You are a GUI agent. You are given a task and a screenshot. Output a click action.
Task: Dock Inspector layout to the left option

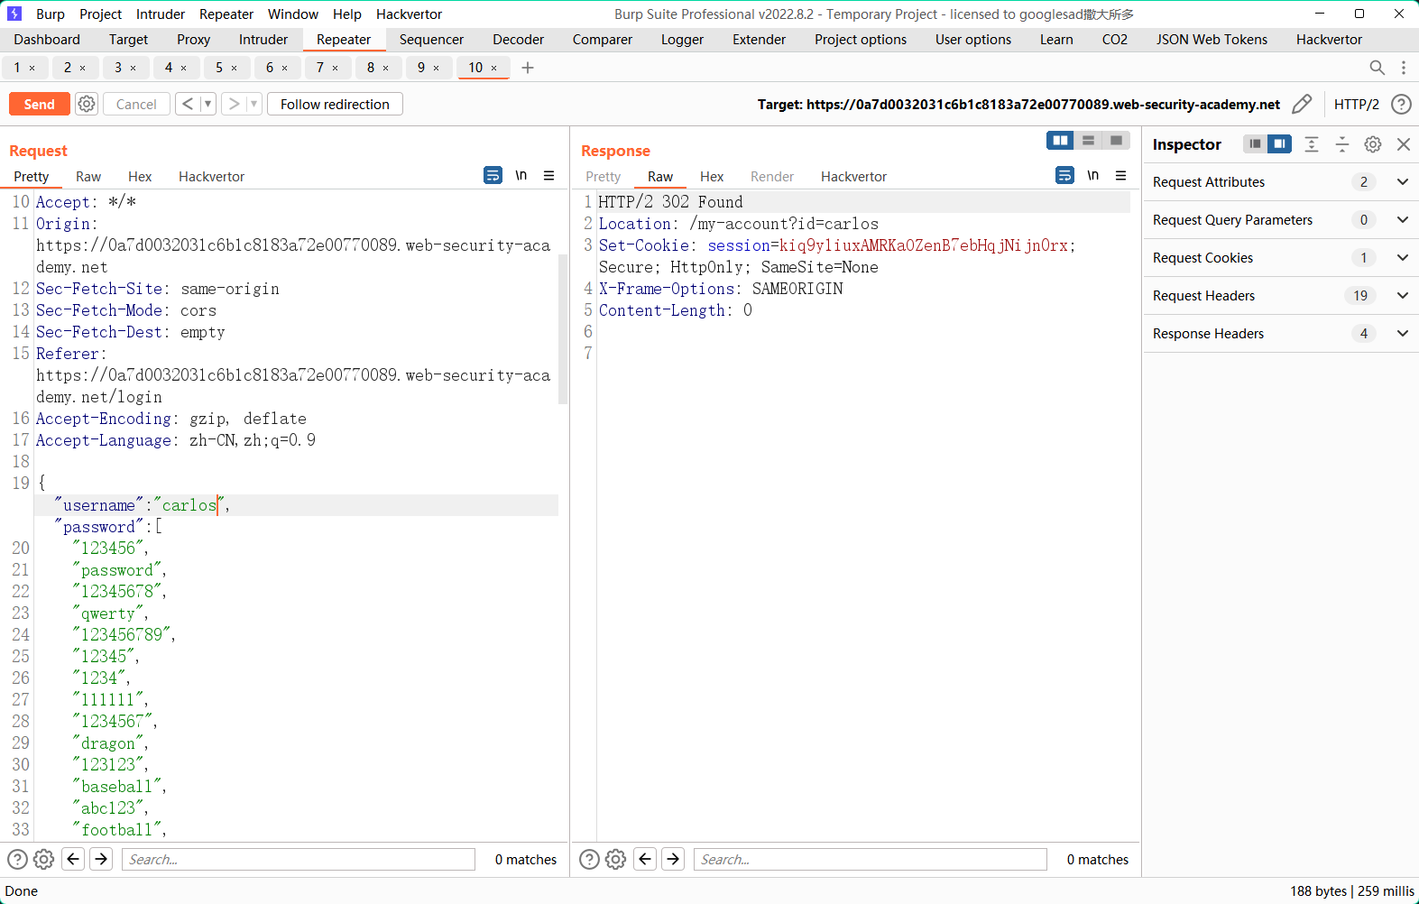[1255, 143]
